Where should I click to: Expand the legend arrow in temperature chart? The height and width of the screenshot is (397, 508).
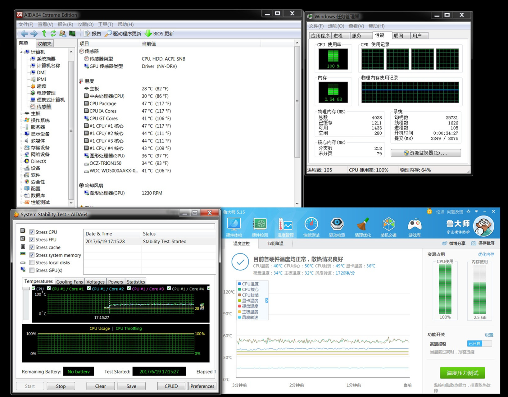click(266, 300)
